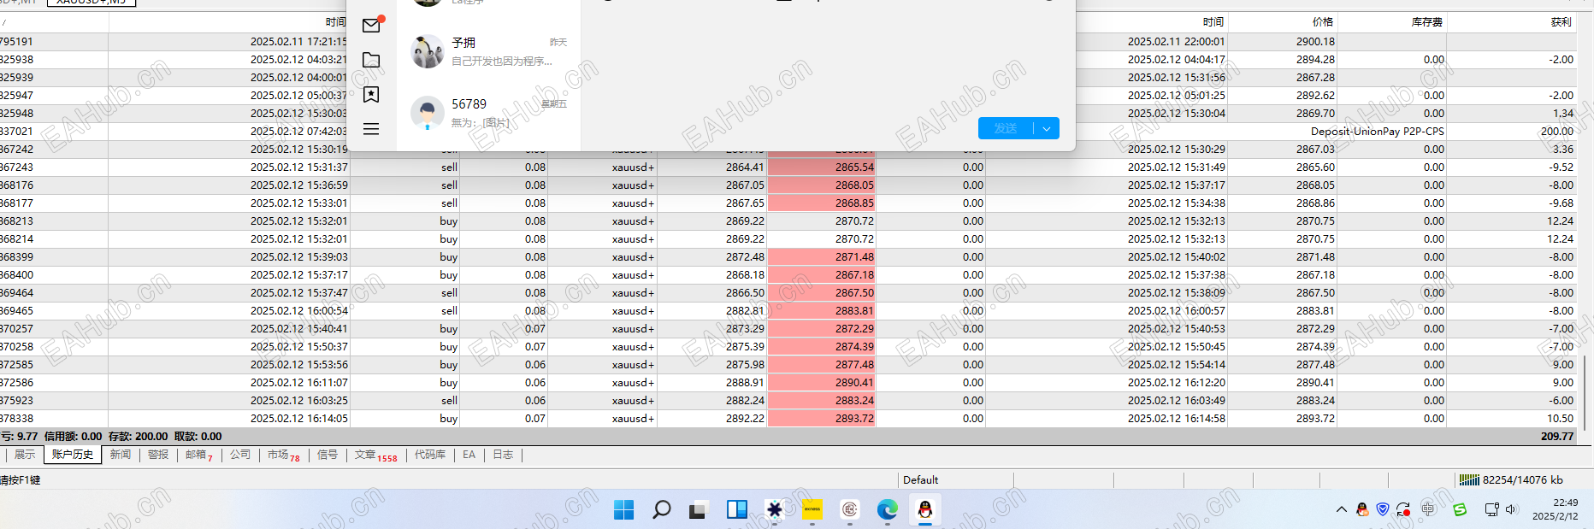Open the connection bars memory status indicator
This screenshot has height=529, width=1594.
(x=1511, y=479)
